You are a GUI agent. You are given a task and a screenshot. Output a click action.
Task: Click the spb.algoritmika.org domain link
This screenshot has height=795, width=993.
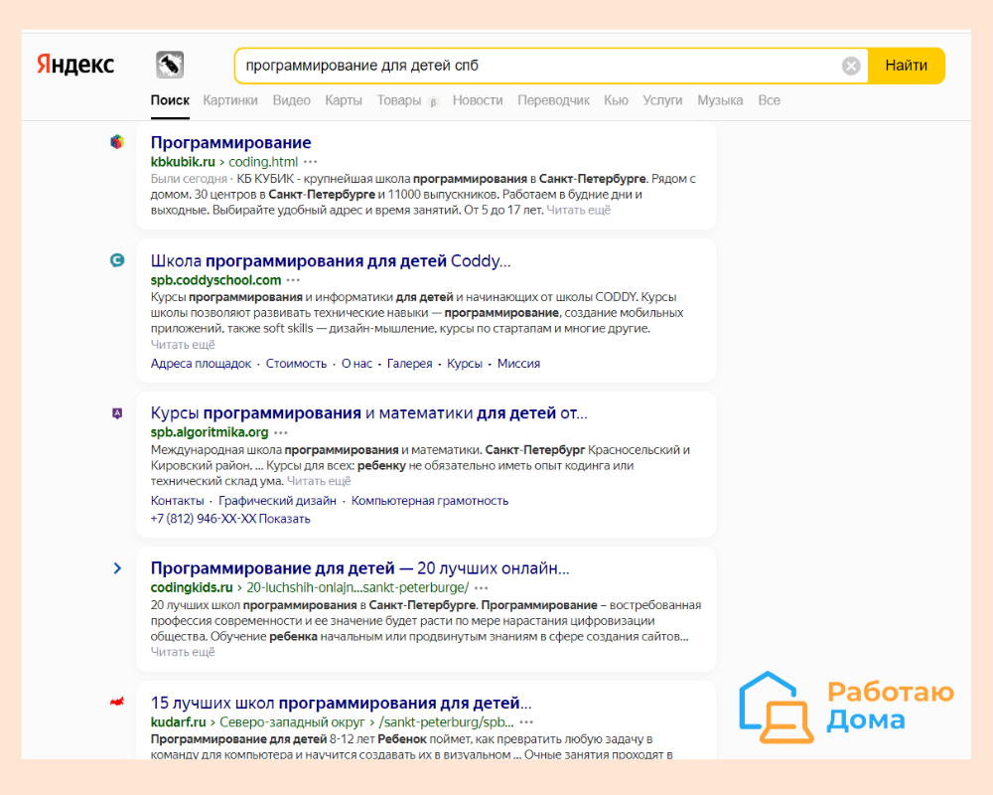point(210,432)
